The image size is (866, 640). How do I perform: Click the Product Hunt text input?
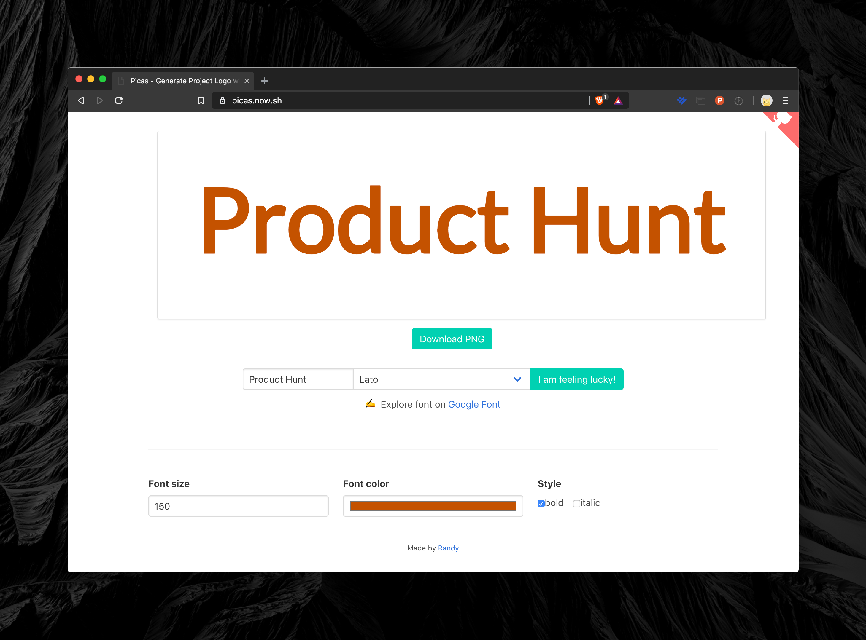298,379
